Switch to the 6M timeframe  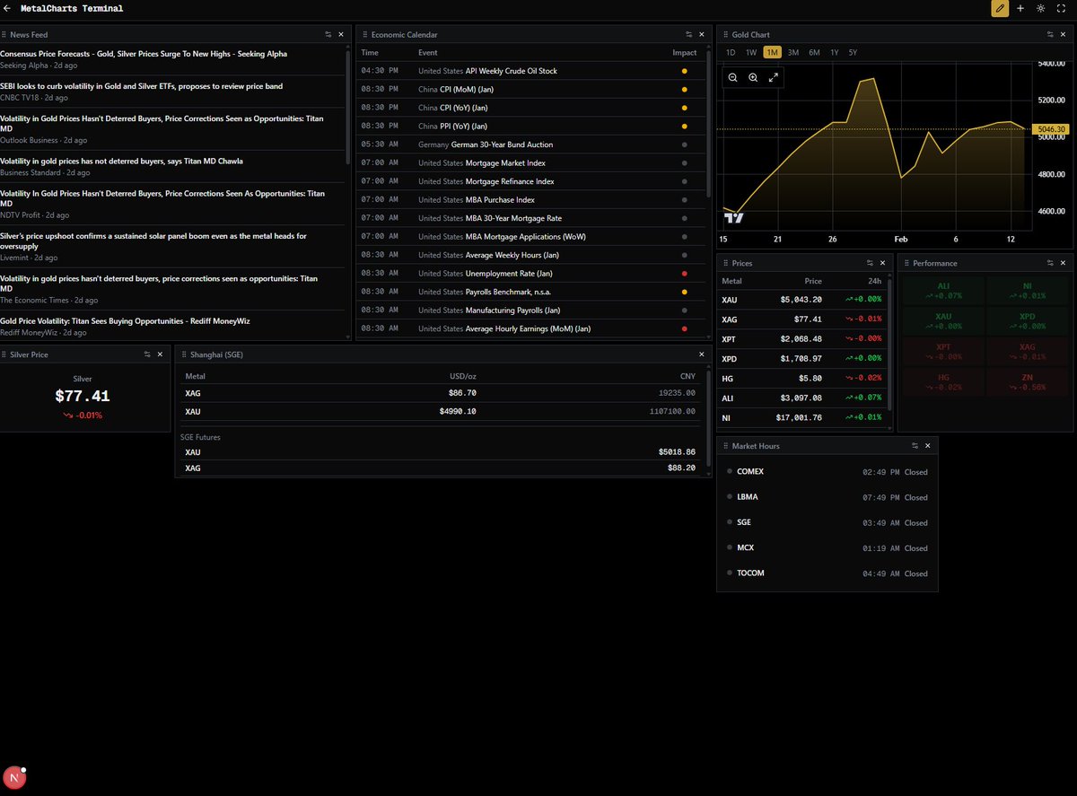[814, 52]
